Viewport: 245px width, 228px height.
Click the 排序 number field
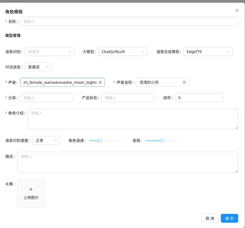(199, 98)
